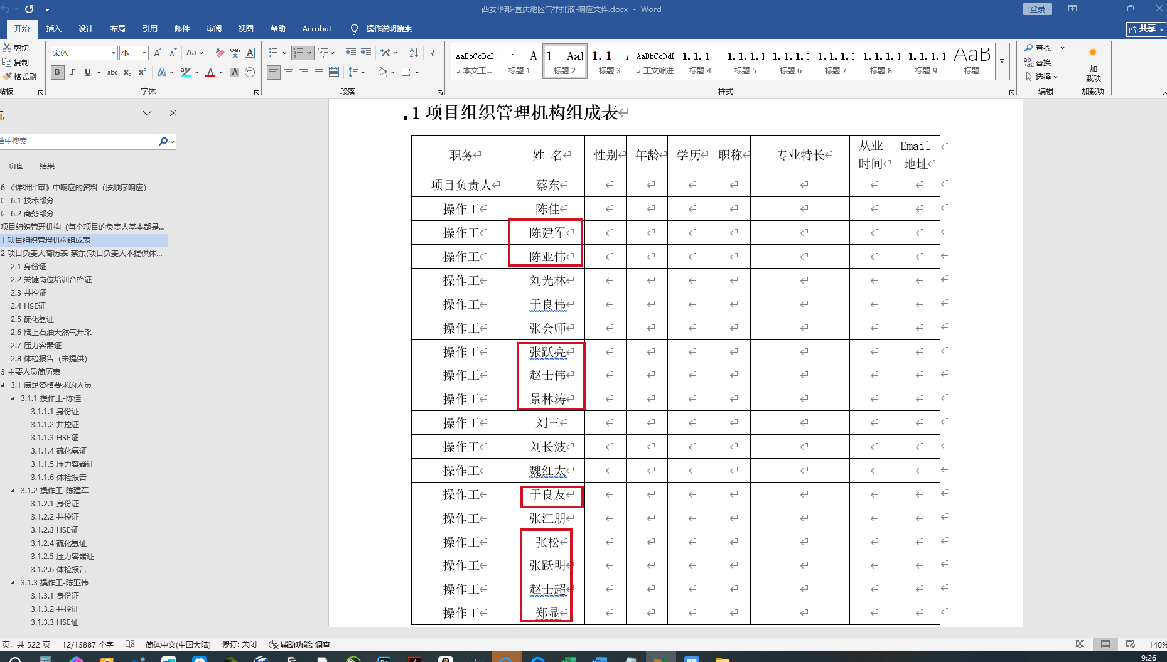The image size is (1167, 662).
Task: Toggle Italic formatting
Action: tap(72, 73)
